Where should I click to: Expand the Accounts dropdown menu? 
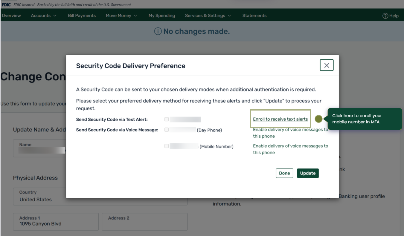click(x=44, y=16)
